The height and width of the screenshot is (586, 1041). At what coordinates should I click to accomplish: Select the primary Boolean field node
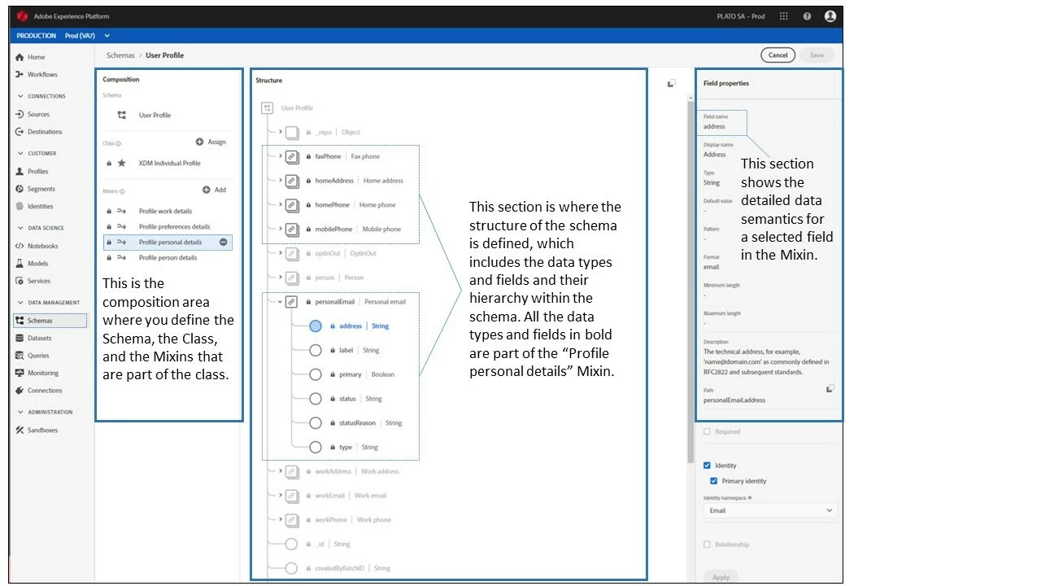pos(316,374)
